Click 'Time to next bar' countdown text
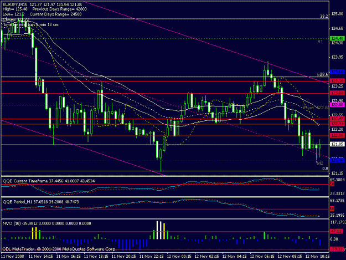This screenshot has height=260, width=346. click(30, 25)
